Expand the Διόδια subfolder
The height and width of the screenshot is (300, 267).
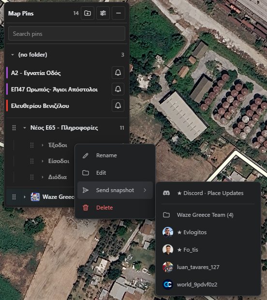43,177
